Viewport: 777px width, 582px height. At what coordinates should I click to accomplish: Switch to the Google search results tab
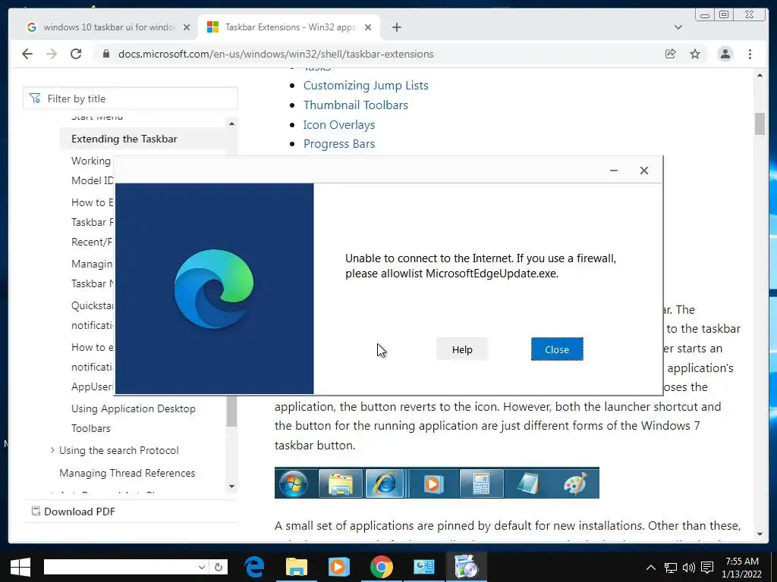tap(109, 27)
